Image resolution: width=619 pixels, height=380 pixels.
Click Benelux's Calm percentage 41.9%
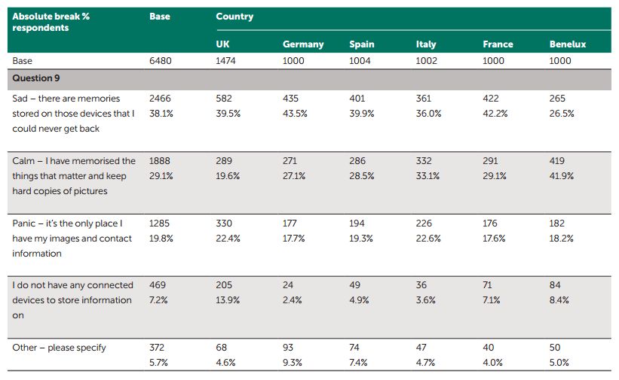561,176
